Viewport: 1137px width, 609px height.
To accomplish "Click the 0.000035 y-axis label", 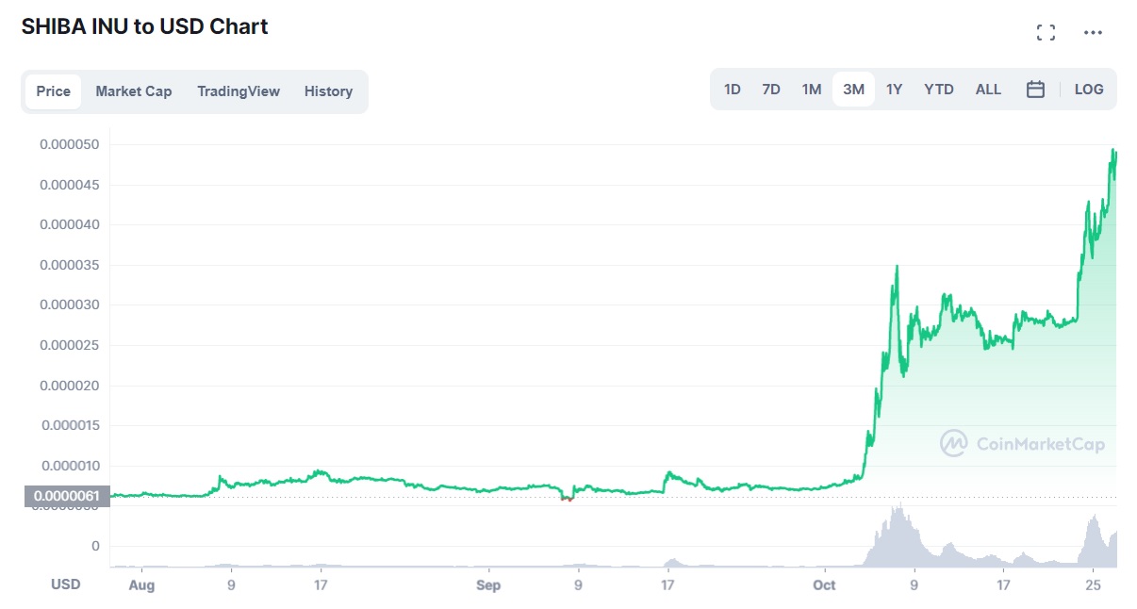I will [69, 265].
